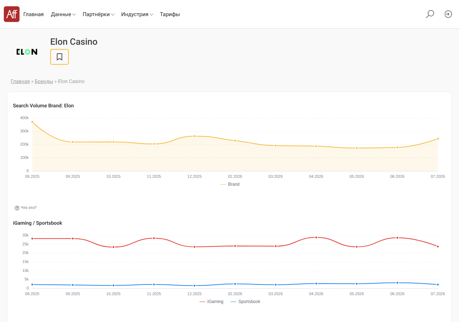Click the Что это? help link

coord(29,208)
